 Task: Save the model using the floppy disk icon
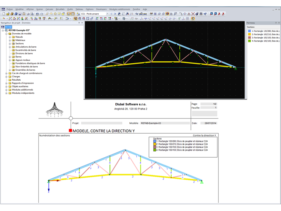click(20, 14)
